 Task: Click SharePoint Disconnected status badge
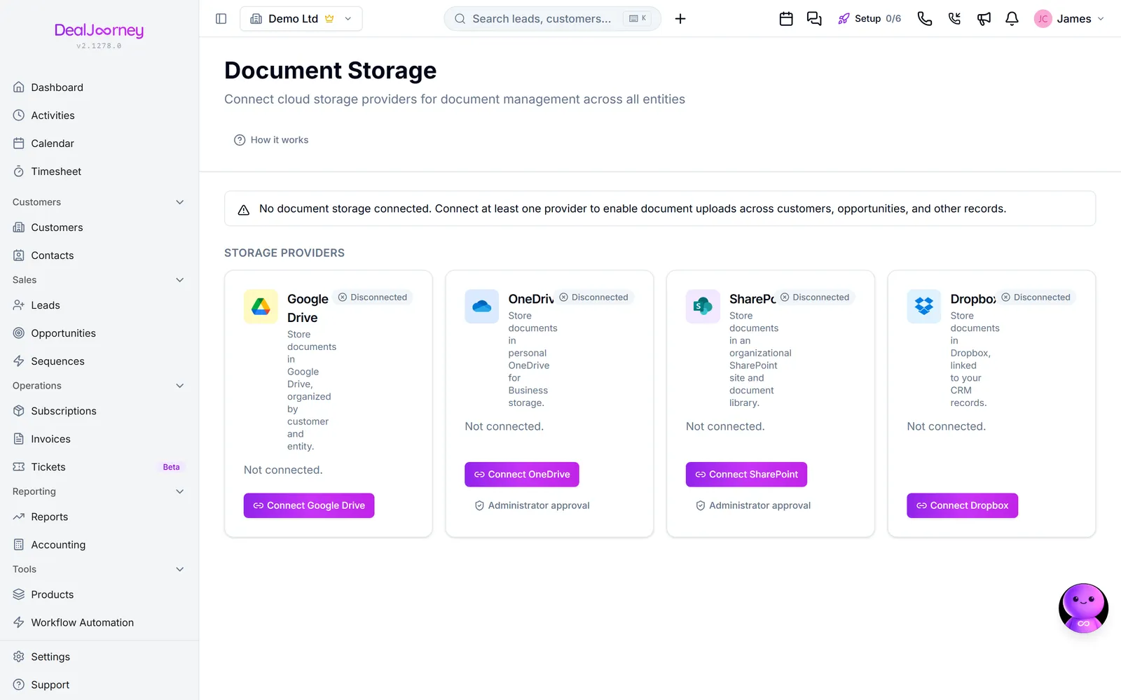click(815, 297)
